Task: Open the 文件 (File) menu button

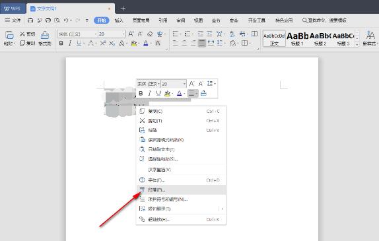Action: tap(13, 20)
